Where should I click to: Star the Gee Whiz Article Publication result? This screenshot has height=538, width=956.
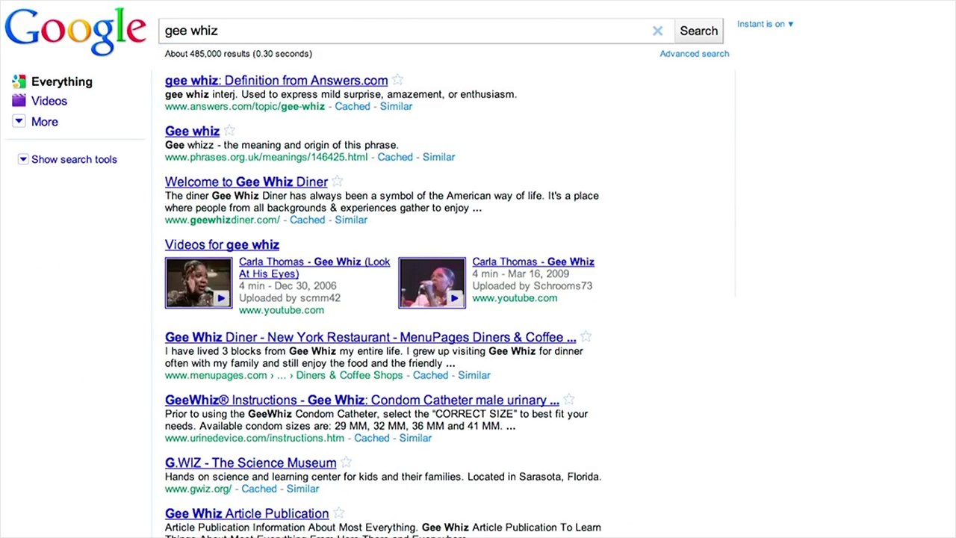(x=339, y=513)
